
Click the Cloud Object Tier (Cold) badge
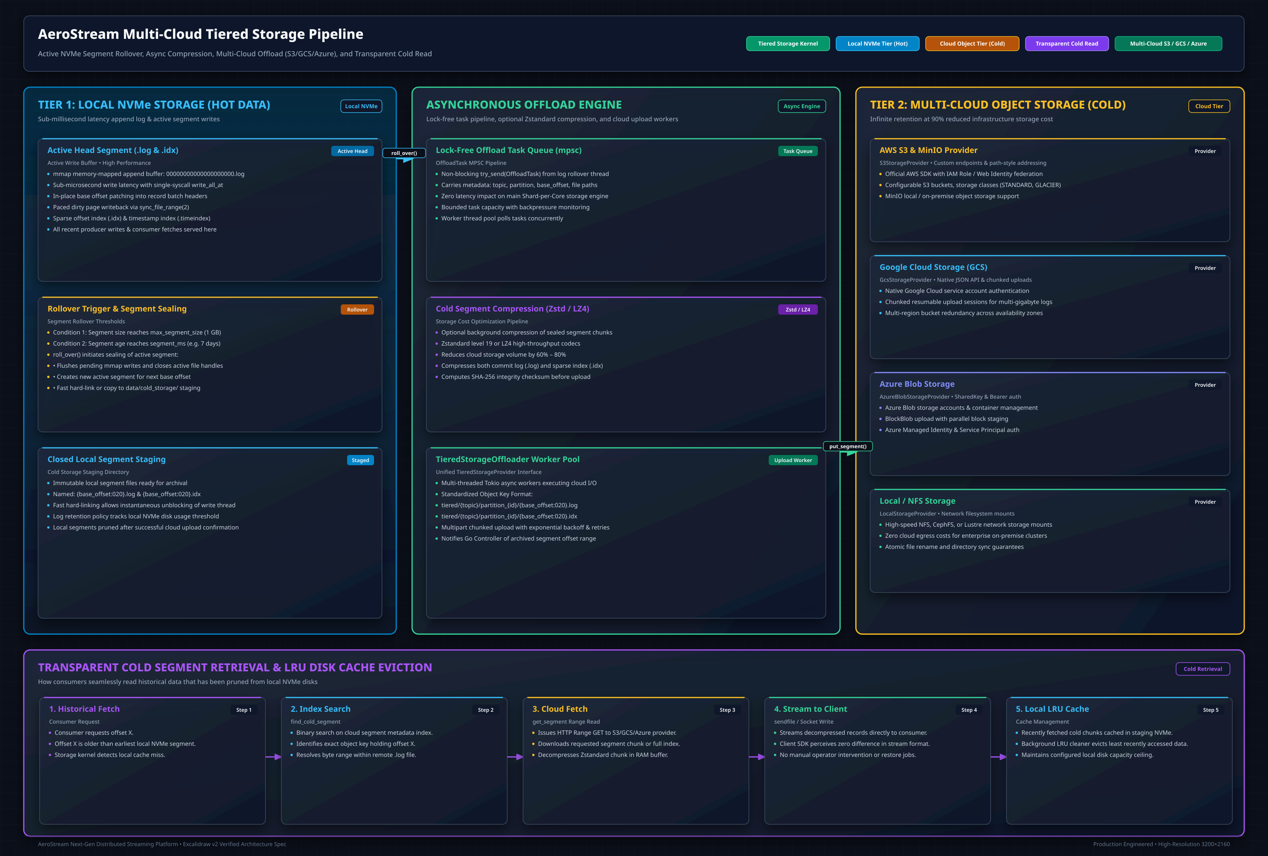[x=972, y=44]
